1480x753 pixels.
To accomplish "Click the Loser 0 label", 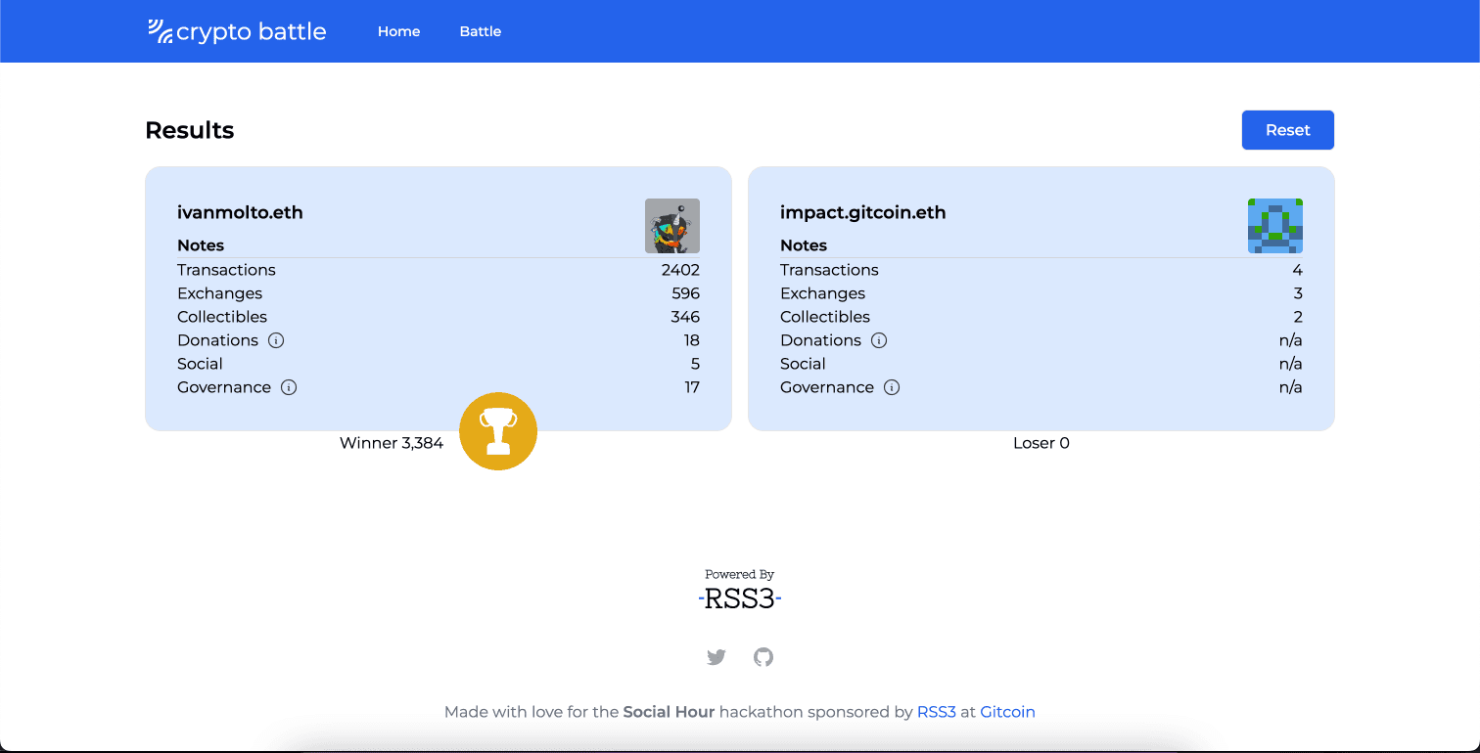I will (x=1041, y=443).
